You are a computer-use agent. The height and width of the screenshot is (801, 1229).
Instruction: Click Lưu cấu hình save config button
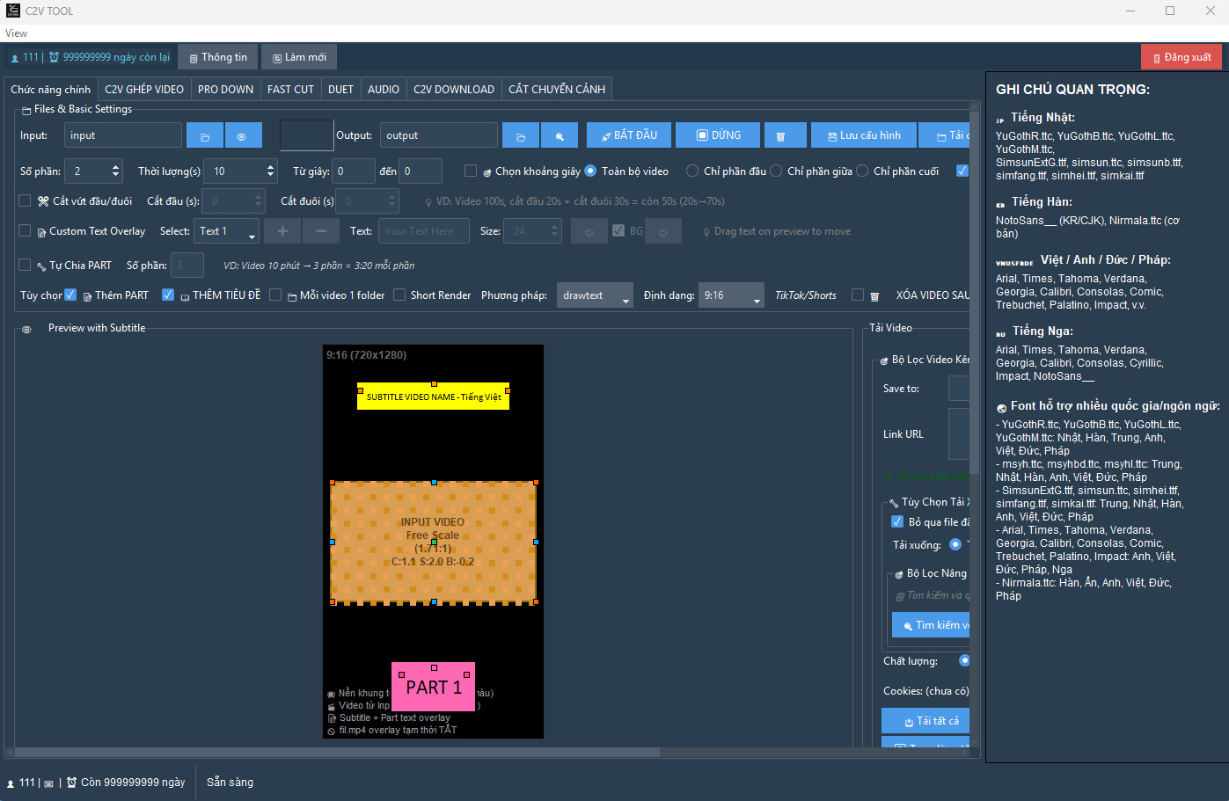click(864, 135)
